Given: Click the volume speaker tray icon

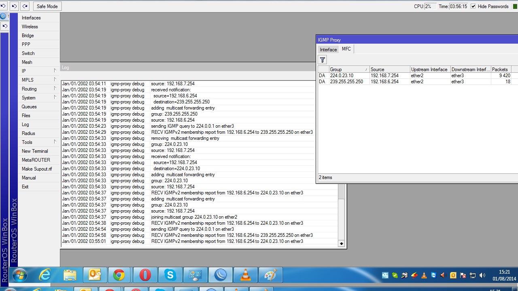Looking at the screenshot, I should click(x=482, y=276).
